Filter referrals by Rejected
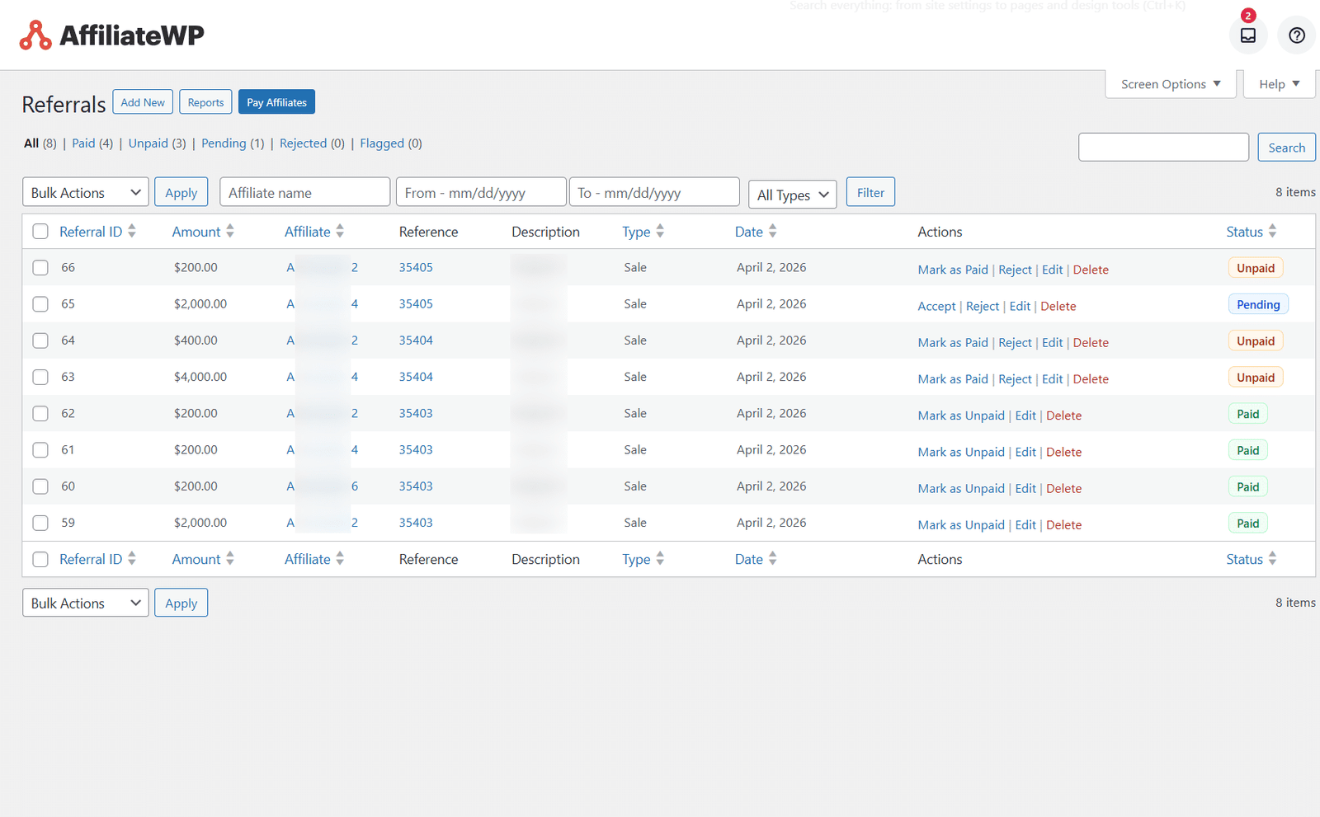This screenshot has width=1320, height=817. [x=303, y=143]
